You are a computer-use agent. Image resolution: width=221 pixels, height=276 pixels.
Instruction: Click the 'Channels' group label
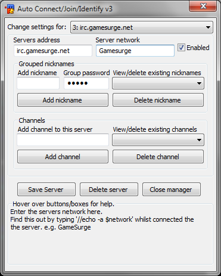pyautogui.click(x=32, y=120)
